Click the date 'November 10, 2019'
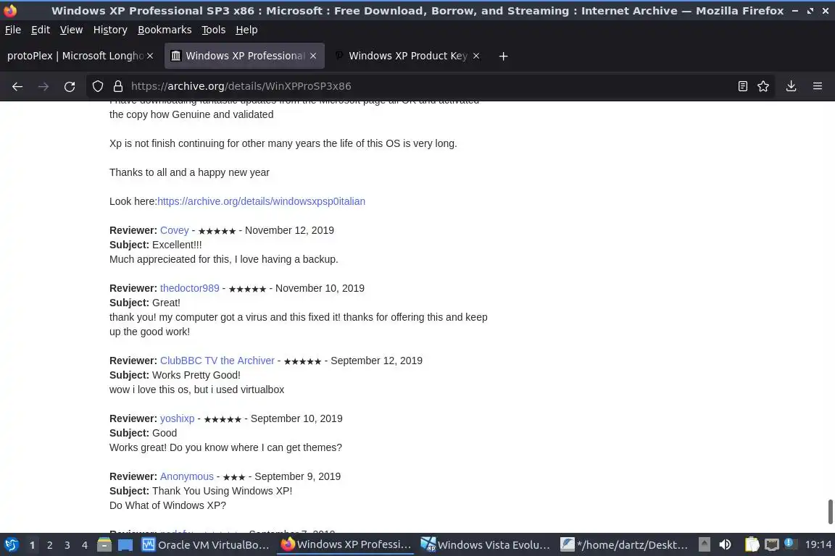Viewport: 835px width, 556px height. (x=320, y=288)
